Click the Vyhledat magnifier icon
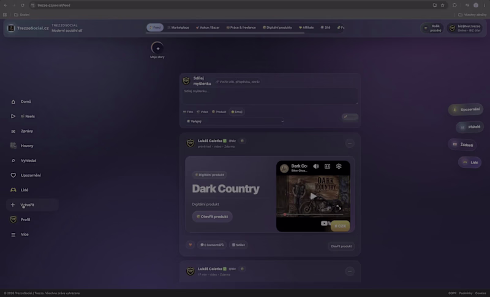490x297 pixels. [13, 161]
